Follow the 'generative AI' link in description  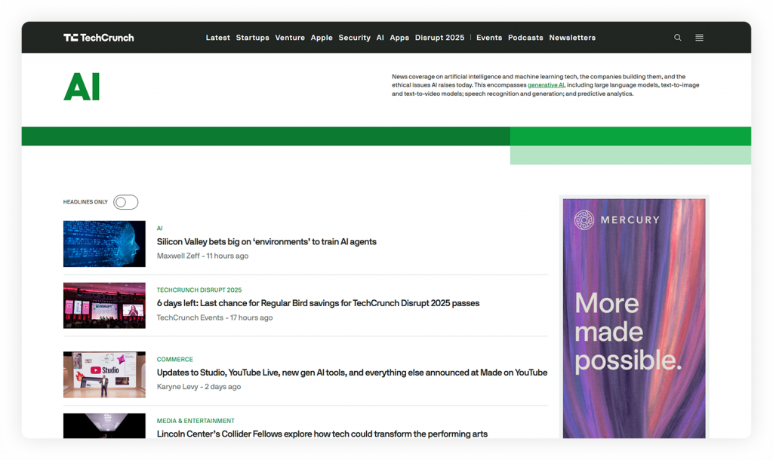pyautogui.click(x=546, y=85)
